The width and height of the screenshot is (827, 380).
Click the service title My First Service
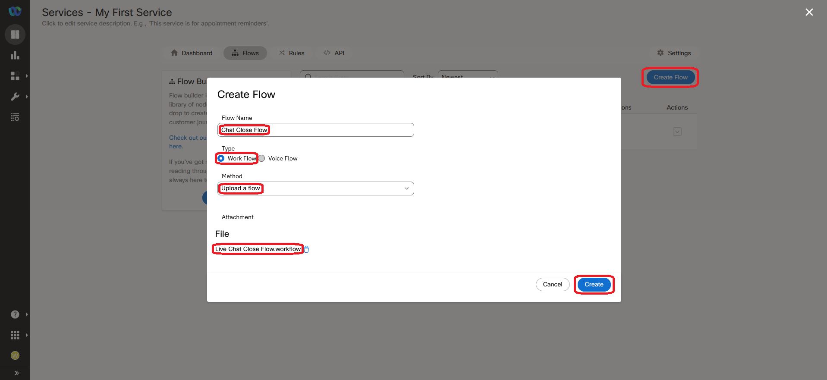coord(133,13)
